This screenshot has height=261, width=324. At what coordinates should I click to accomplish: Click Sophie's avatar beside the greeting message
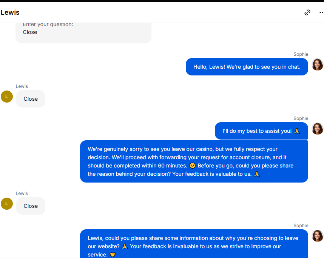click(317, 64)
